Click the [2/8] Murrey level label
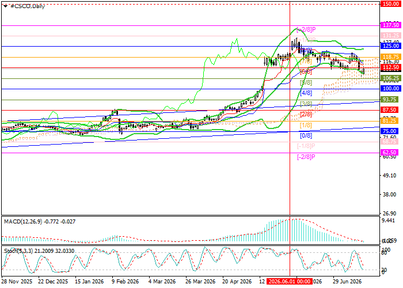 306,115
